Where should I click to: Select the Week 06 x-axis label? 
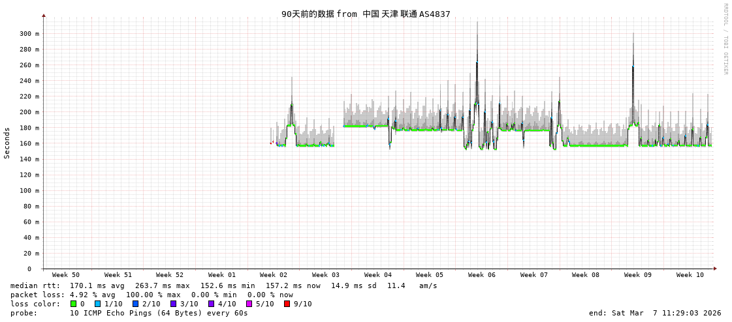click(x=482, y=275)
